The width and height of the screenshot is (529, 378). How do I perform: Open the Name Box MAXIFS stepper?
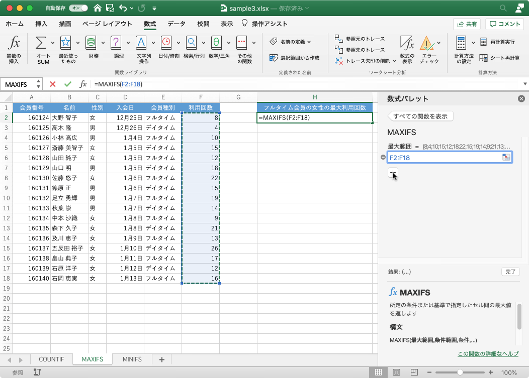[38, 84]
